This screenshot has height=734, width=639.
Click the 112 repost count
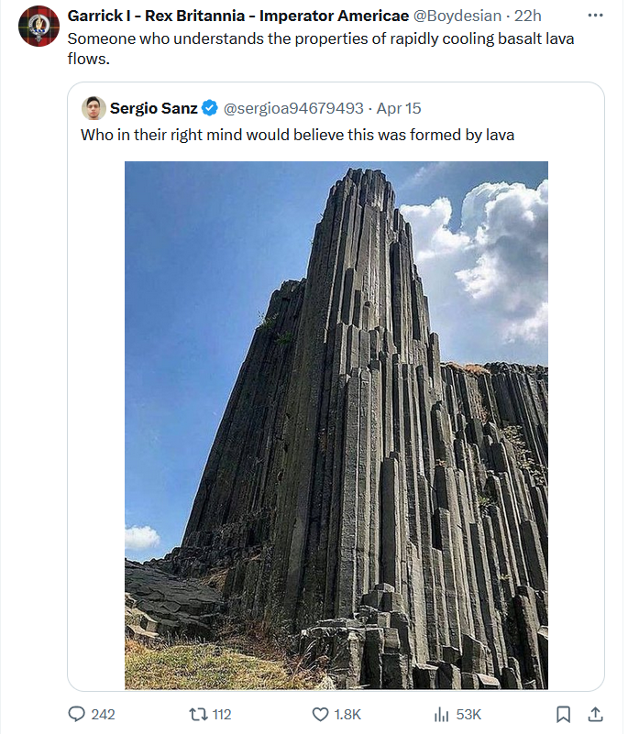[x=220, y=714]
